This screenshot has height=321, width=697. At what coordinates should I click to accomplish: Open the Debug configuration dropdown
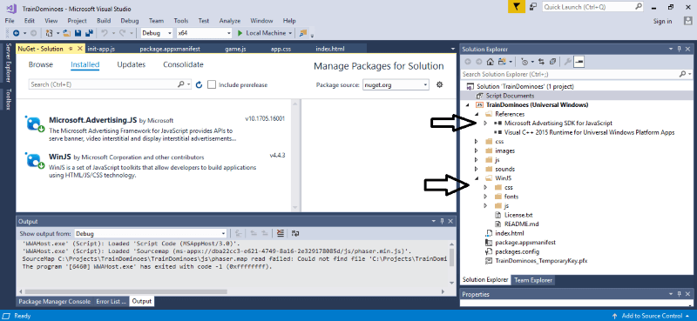pos(157,33)
